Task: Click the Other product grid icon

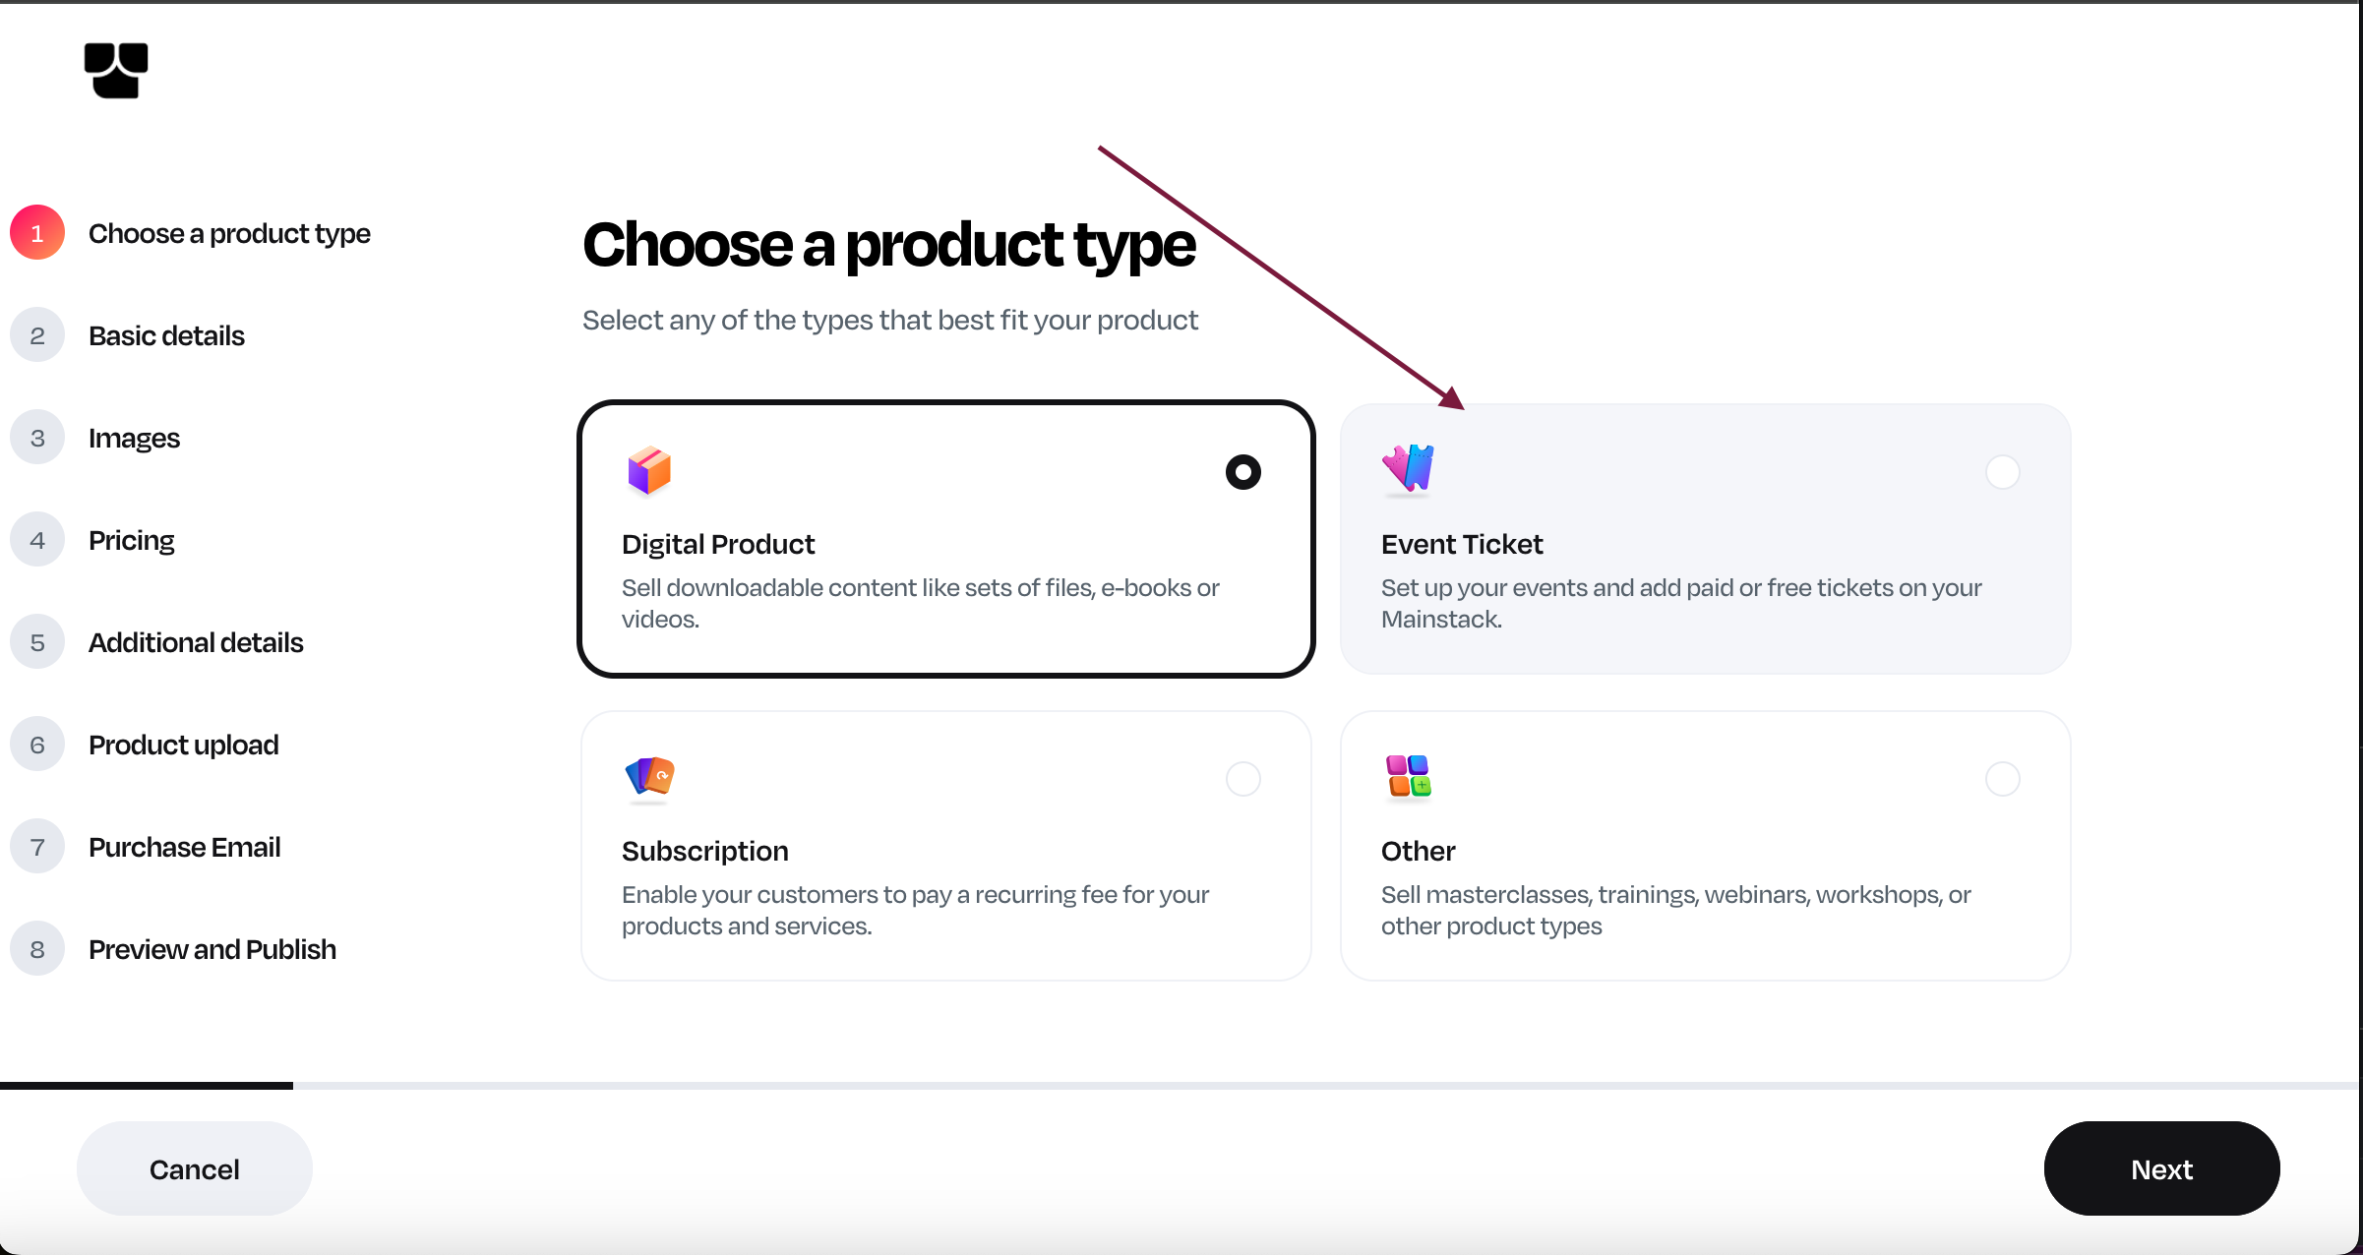Action: pos(1408,777)
